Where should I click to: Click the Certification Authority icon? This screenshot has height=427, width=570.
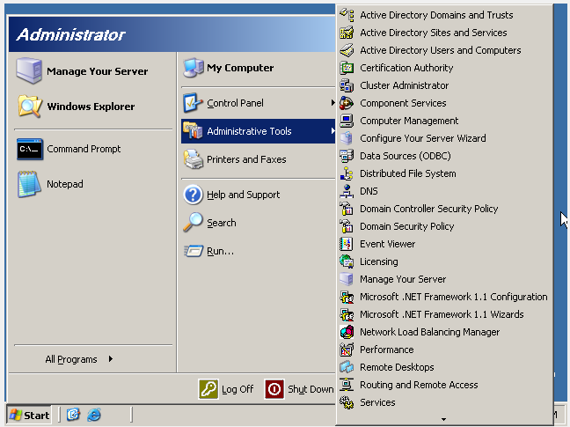347,68
